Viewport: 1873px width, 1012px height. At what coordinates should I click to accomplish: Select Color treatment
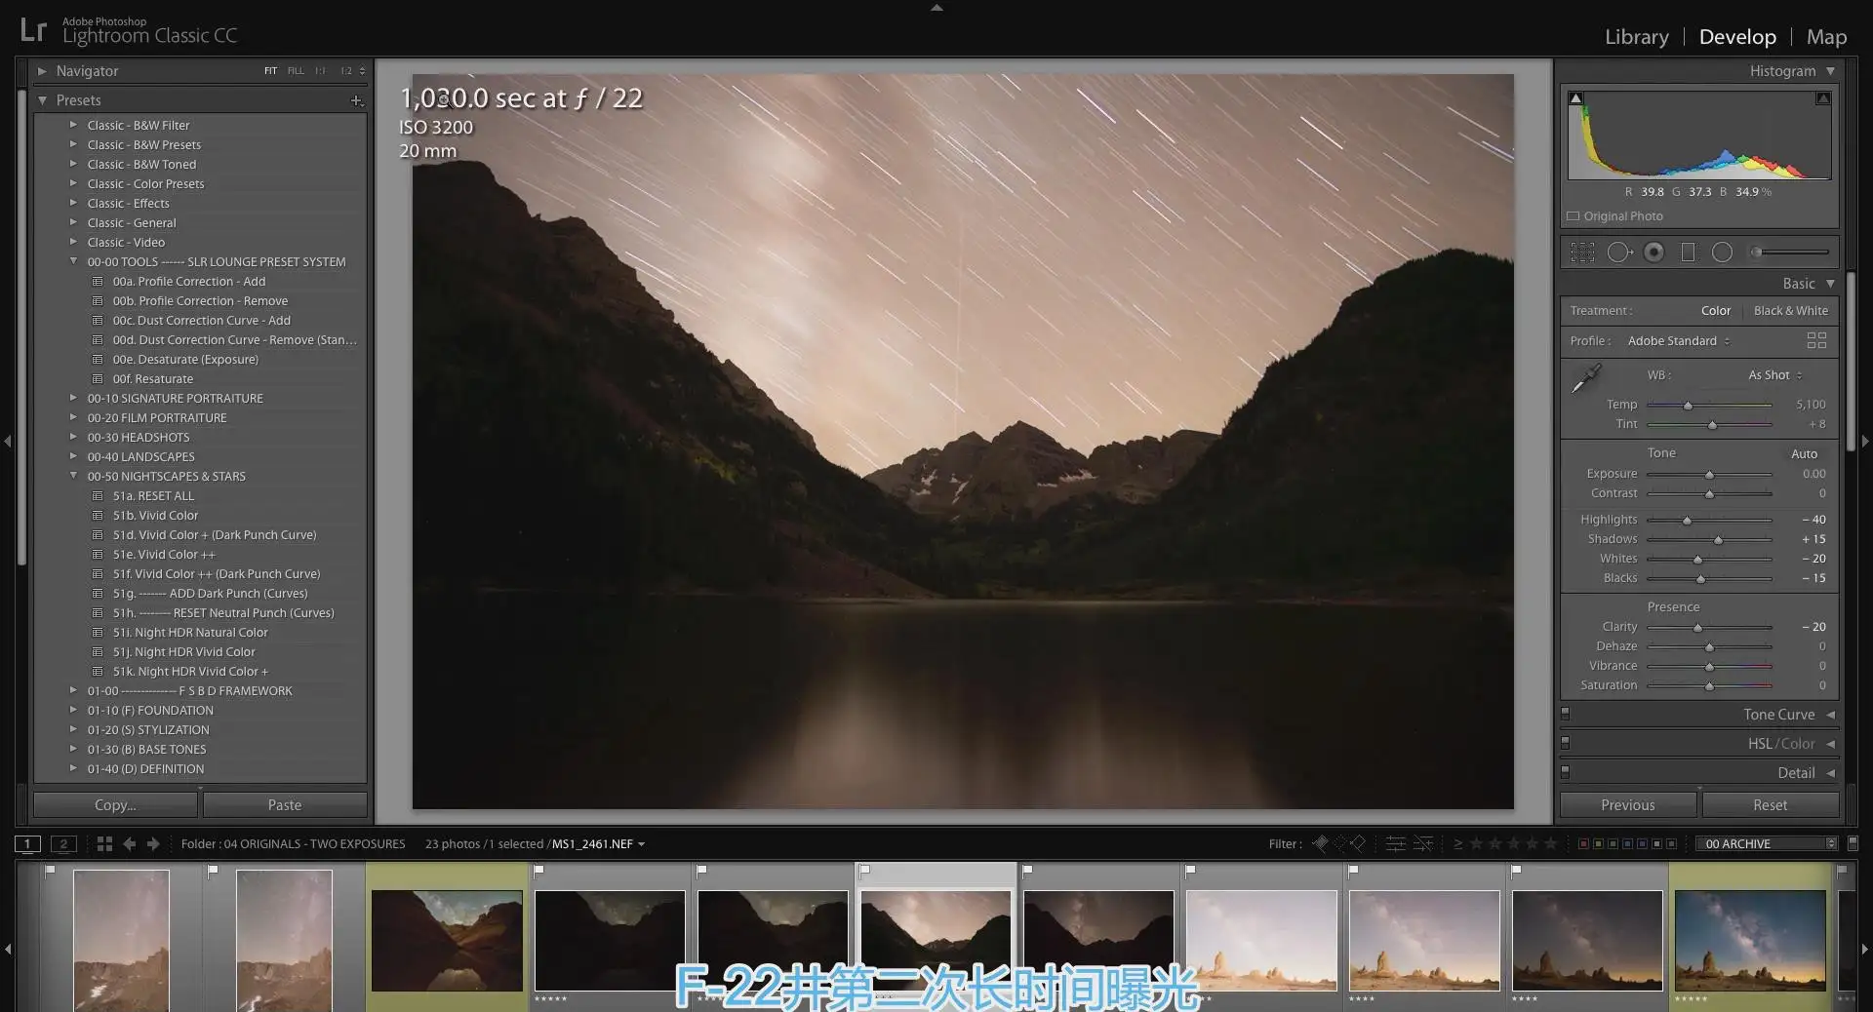(1716, 311)
